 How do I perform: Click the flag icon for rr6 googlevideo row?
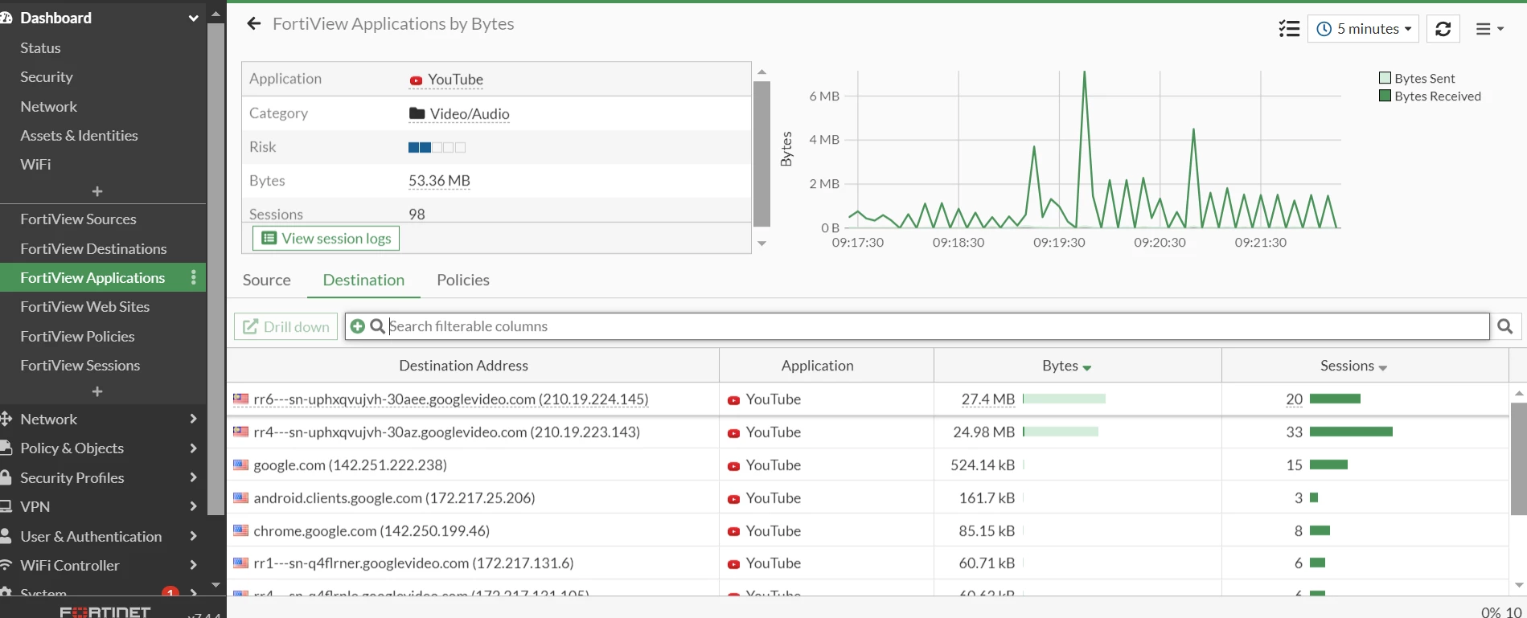241,399
